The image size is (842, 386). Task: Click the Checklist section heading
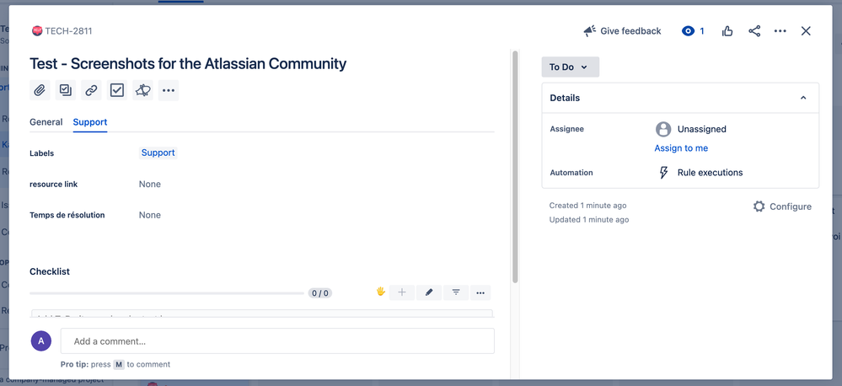pos(50,271)
